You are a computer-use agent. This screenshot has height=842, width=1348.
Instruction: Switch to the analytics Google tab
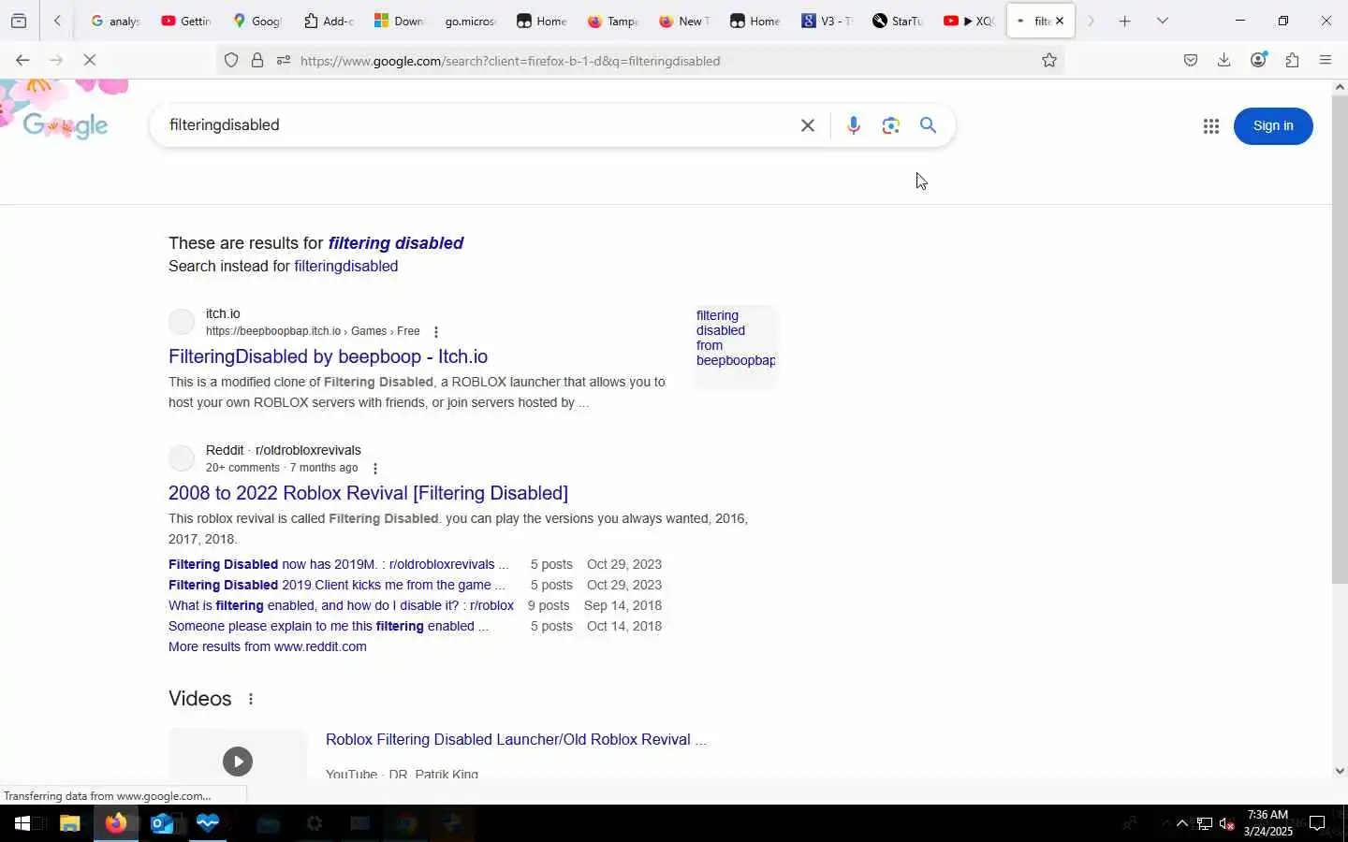pos(115,21)
